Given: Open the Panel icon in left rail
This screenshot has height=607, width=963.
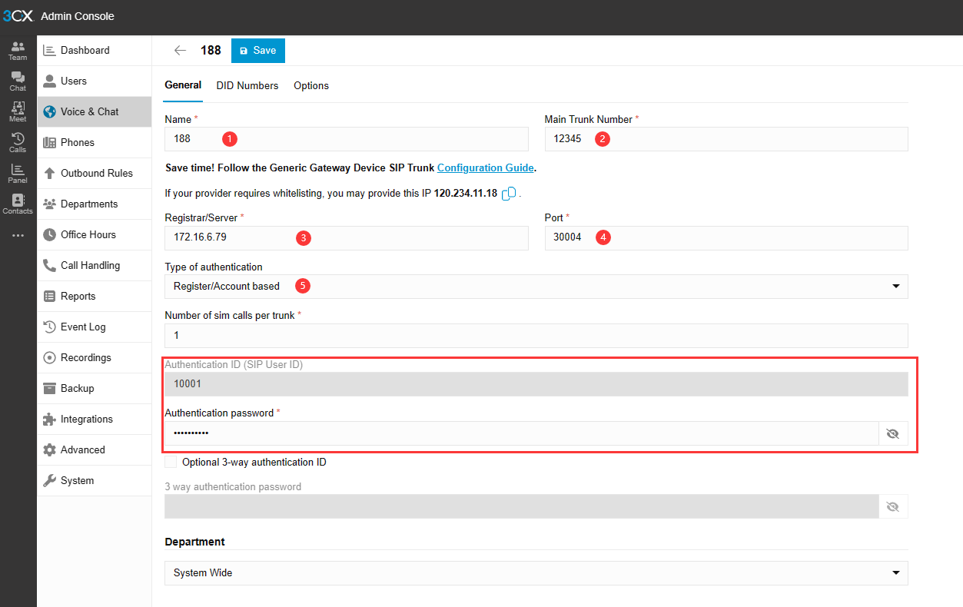Looking at the screenshot, I should coord(18,174).
